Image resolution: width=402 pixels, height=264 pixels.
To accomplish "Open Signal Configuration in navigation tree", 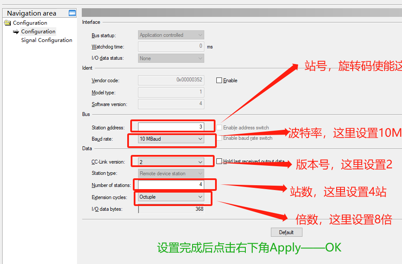I will 47,40.
